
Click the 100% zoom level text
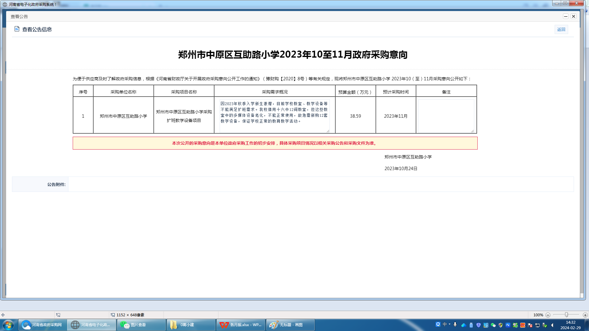click(538, 315)
